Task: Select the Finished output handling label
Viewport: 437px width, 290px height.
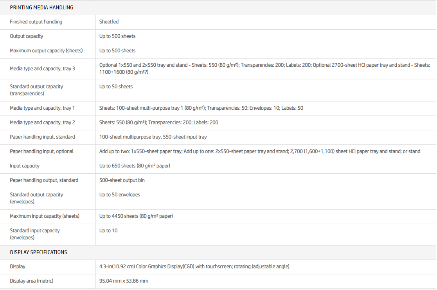Action: pos(36,22)
